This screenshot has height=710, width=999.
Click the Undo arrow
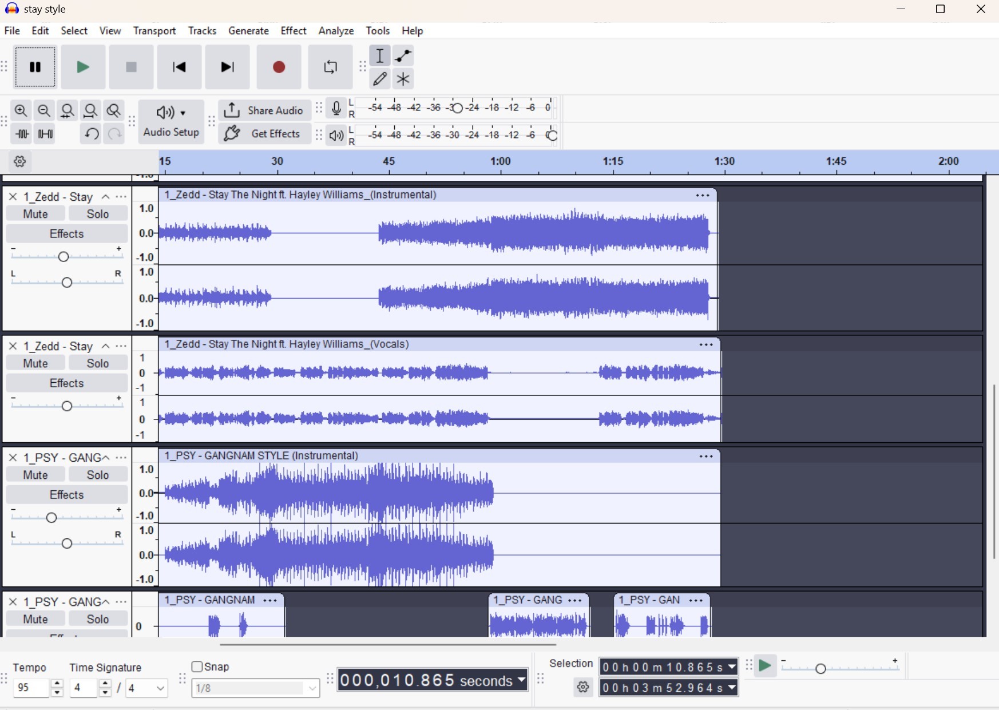91,134
